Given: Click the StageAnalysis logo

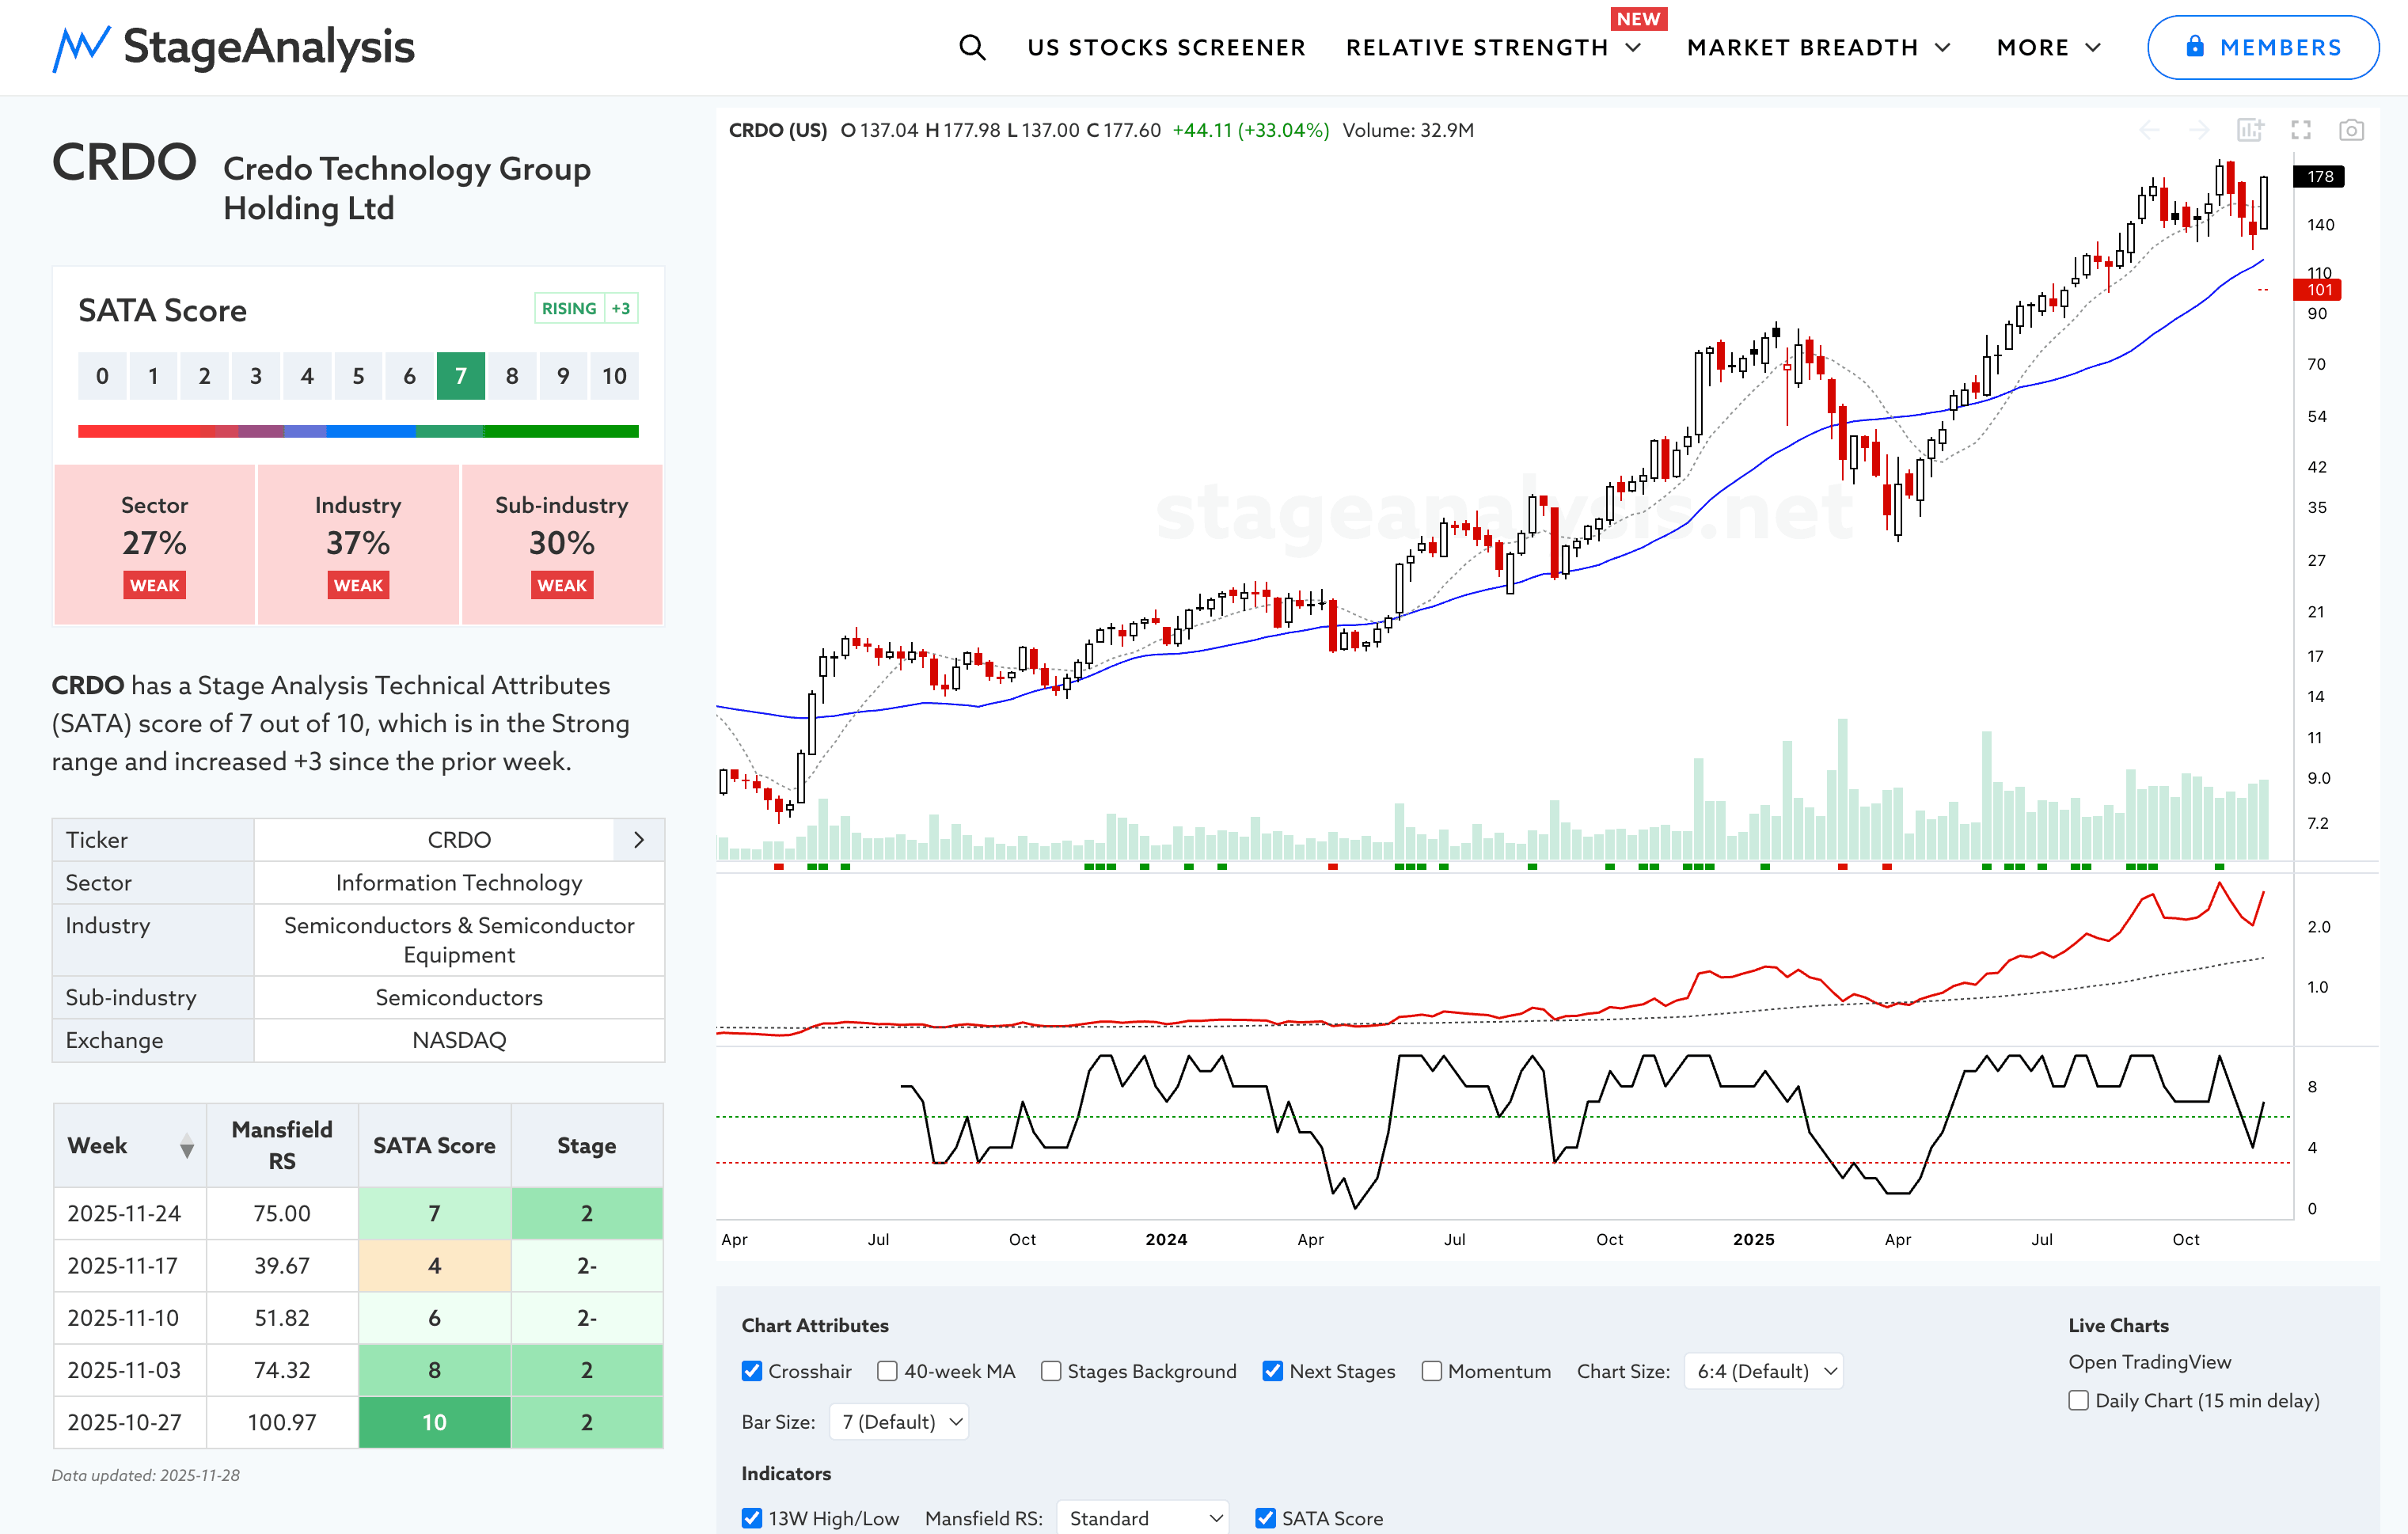Looking at the screenshot, I should click(x=233, y=47).
